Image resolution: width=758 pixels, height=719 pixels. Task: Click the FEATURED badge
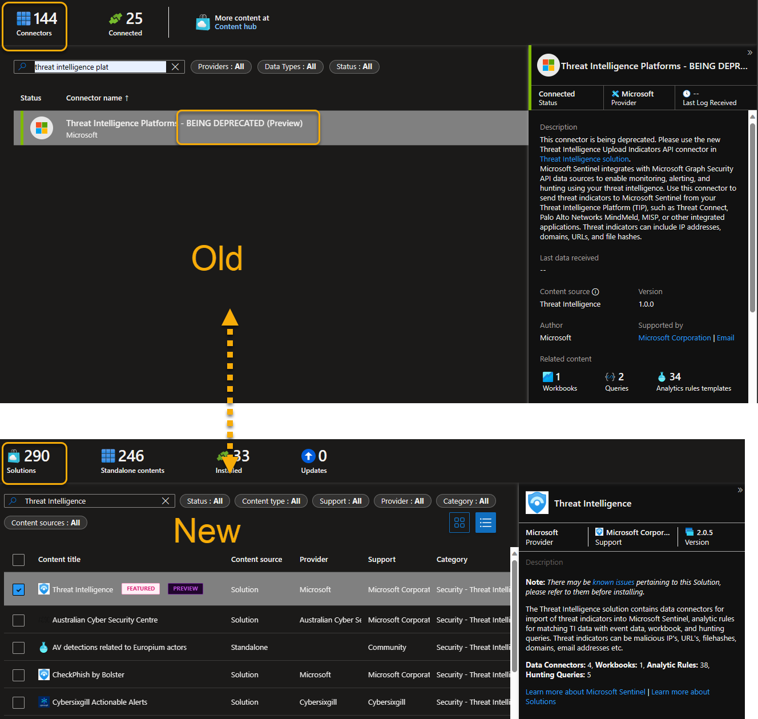pos(140,589)
